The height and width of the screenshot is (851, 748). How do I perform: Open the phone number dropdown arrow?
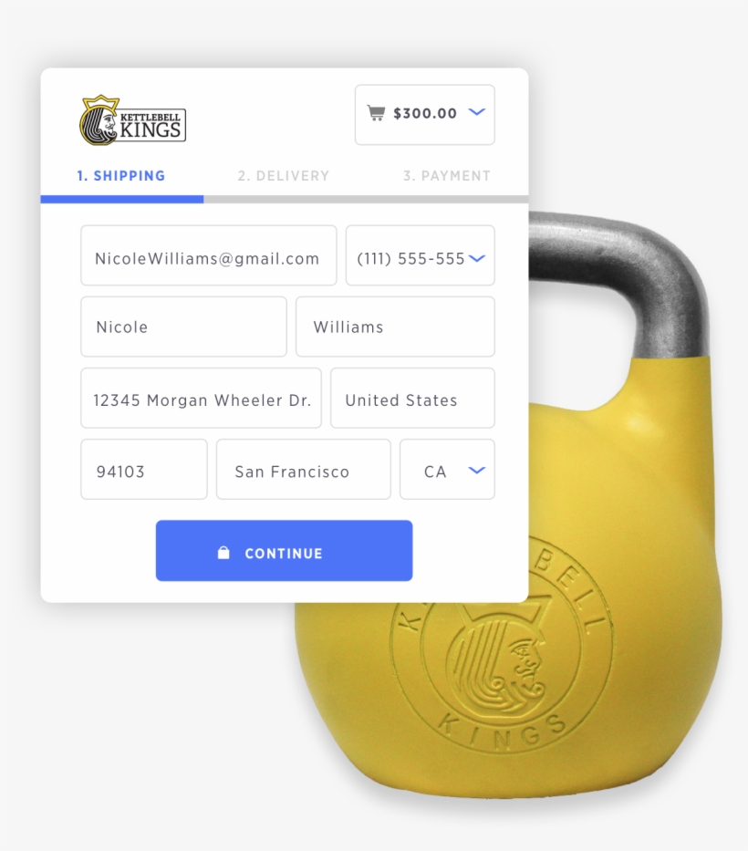point(476,258)
